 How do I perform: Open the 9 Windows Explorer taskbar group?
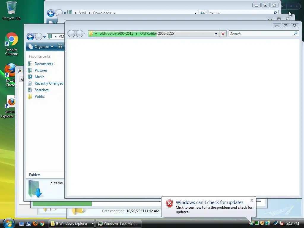[x=71, y=224]
